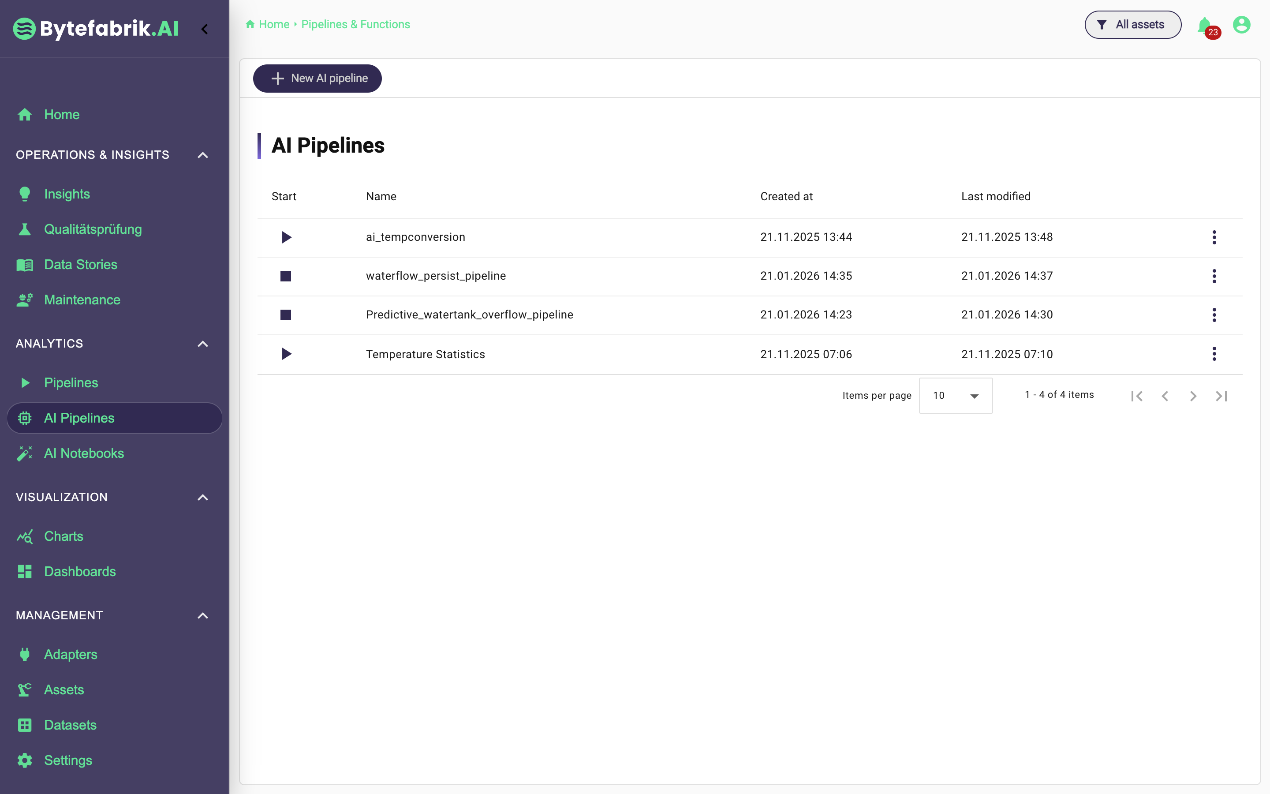Start the ai_tempconversion pipeline
The image size is (1270, 794).
coord(286,237)
